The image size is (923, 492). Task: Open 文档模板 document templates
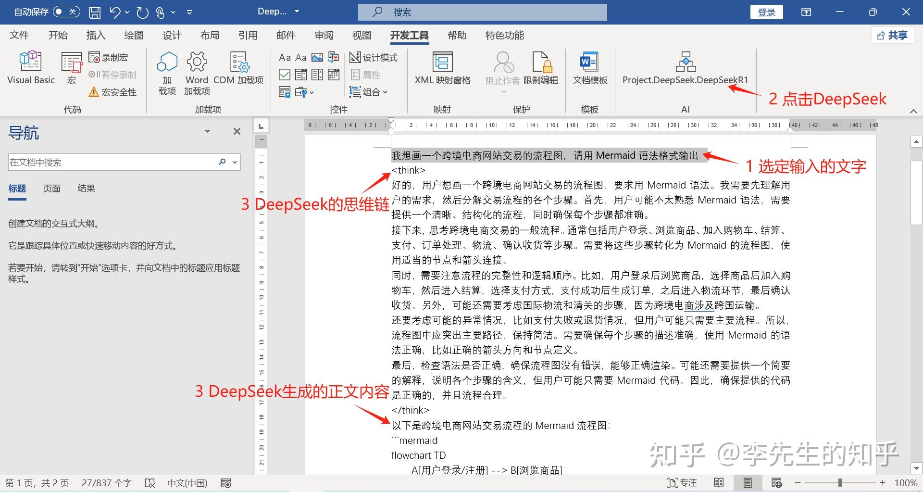click(x=590, y=67)
